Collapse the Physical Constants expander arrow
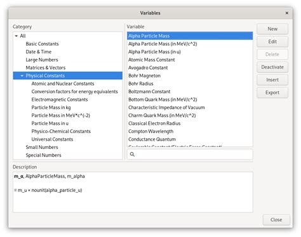 pos(22,75)
